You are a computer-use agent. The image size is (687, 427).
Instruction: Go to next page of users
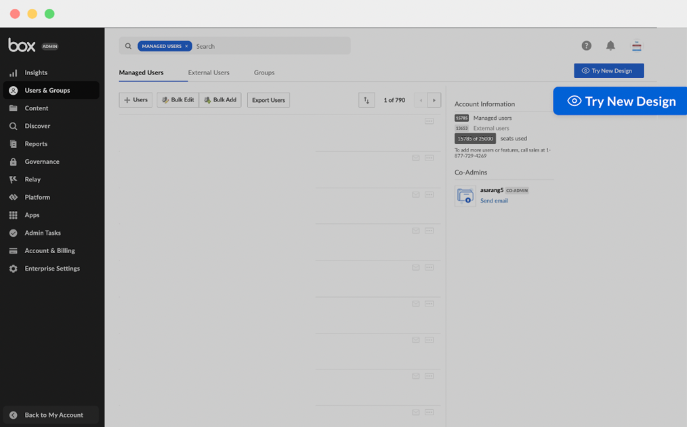(434, 100)
